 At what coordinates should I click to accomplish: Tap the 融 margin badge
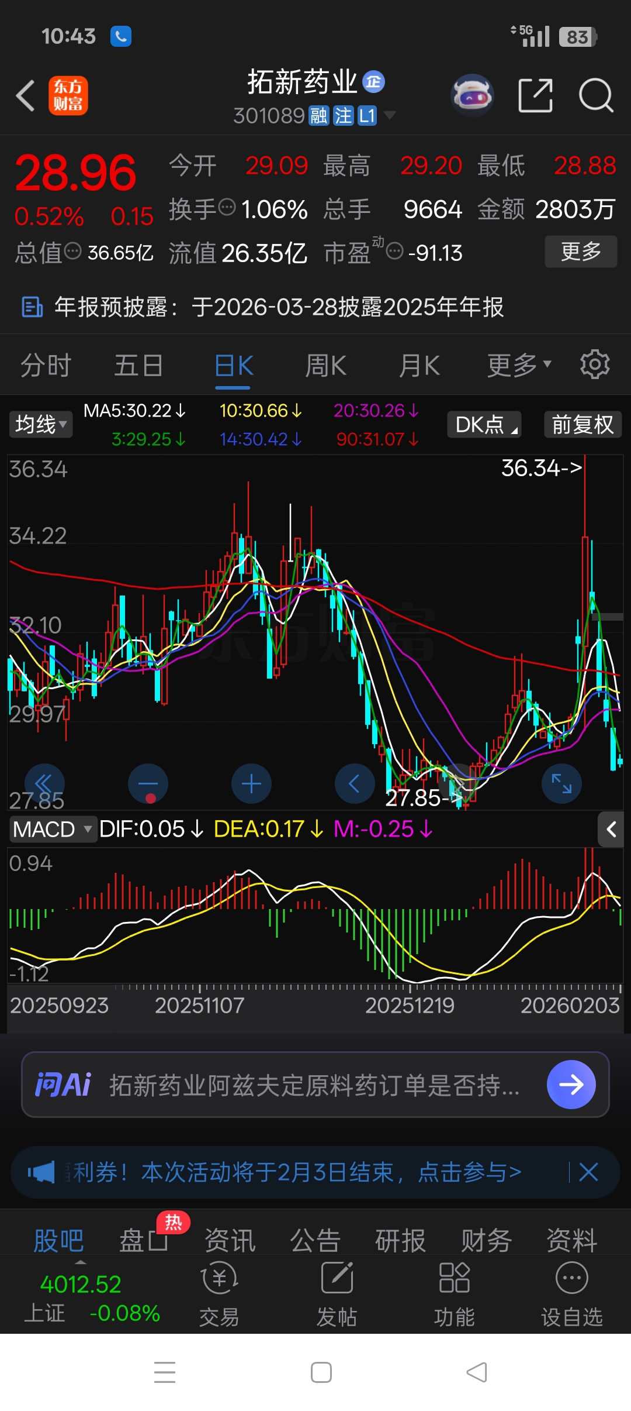point(319,115)
